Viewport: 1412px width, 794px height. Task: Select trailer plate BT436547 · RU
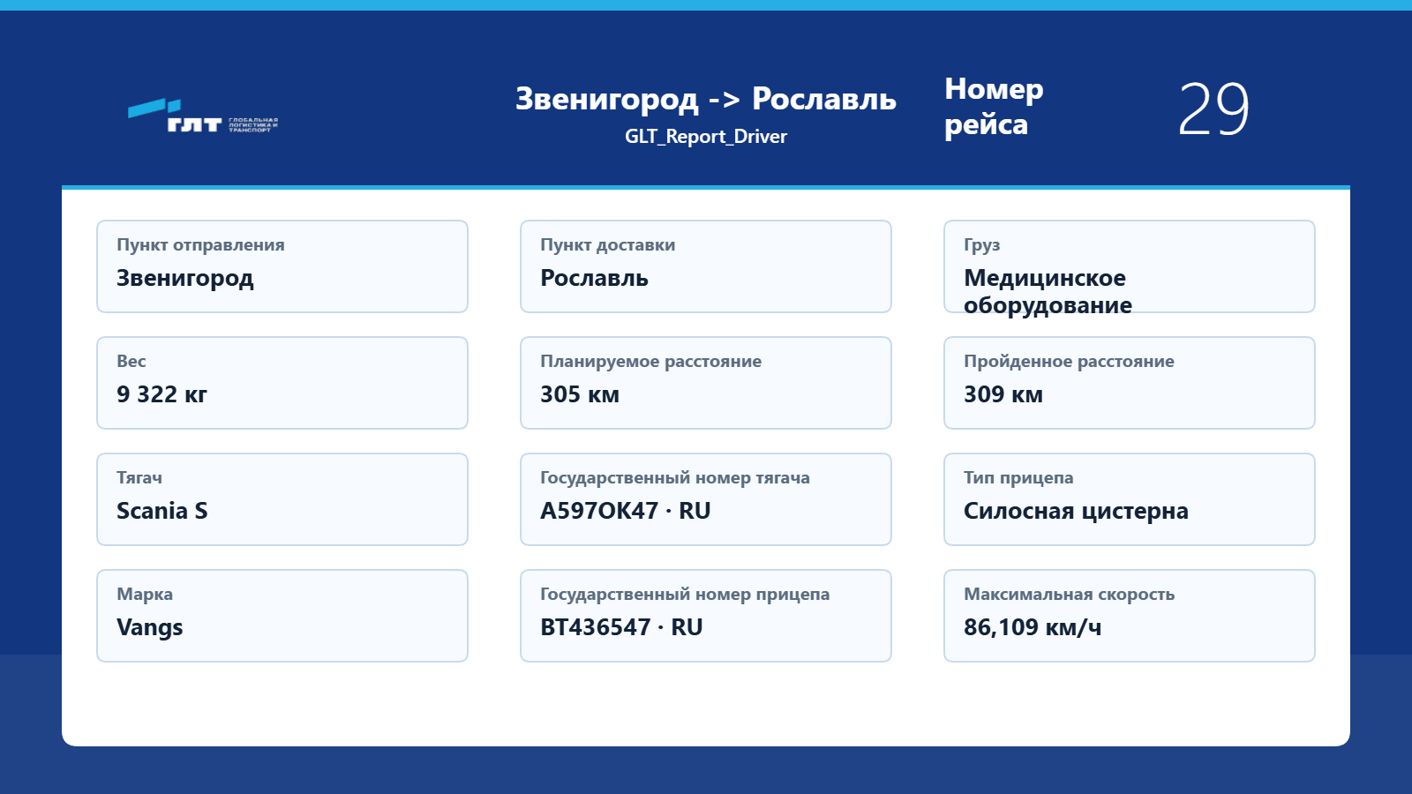[621, 628]
